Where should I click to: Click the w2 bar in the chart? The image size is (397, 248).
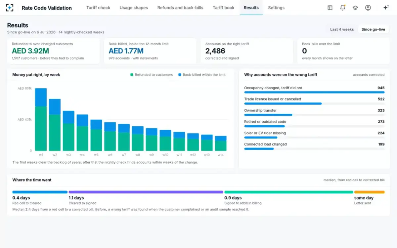point(55,125)
